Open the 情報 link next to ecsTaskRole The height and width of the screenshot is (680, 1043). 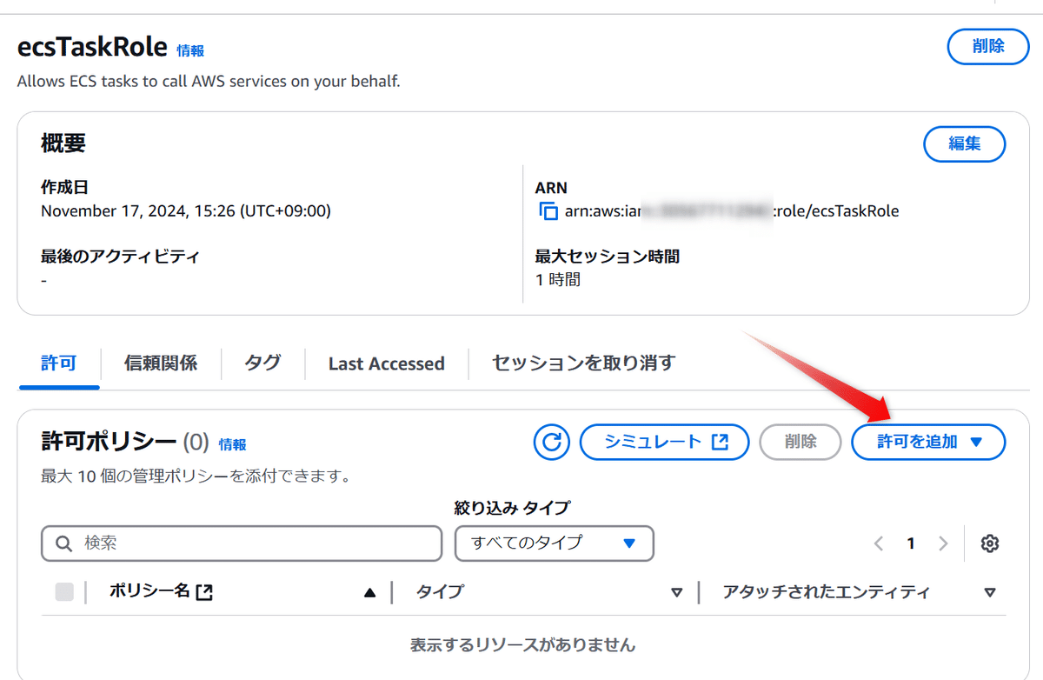[190, 50]
